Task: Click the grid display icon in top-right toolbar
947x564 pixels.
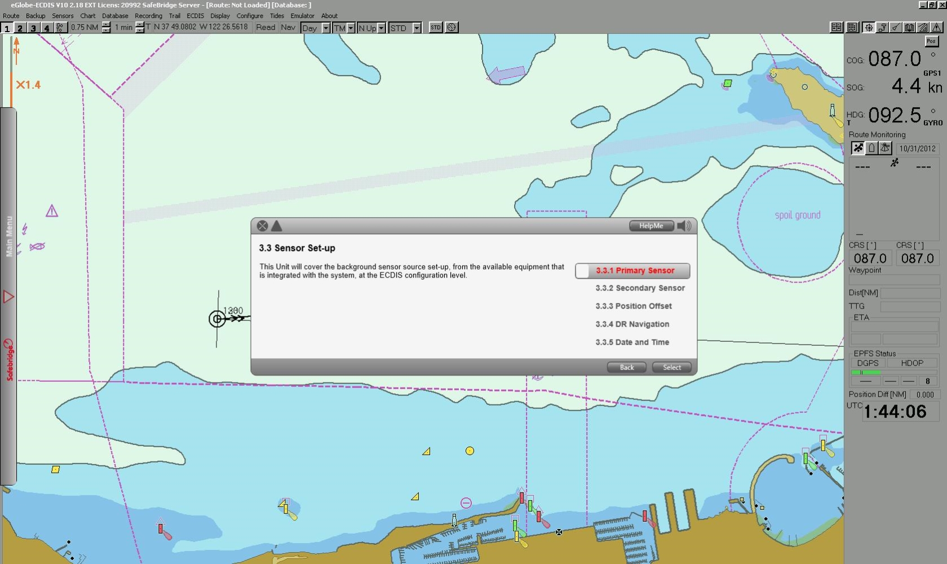Action: [x=851, y=27]
